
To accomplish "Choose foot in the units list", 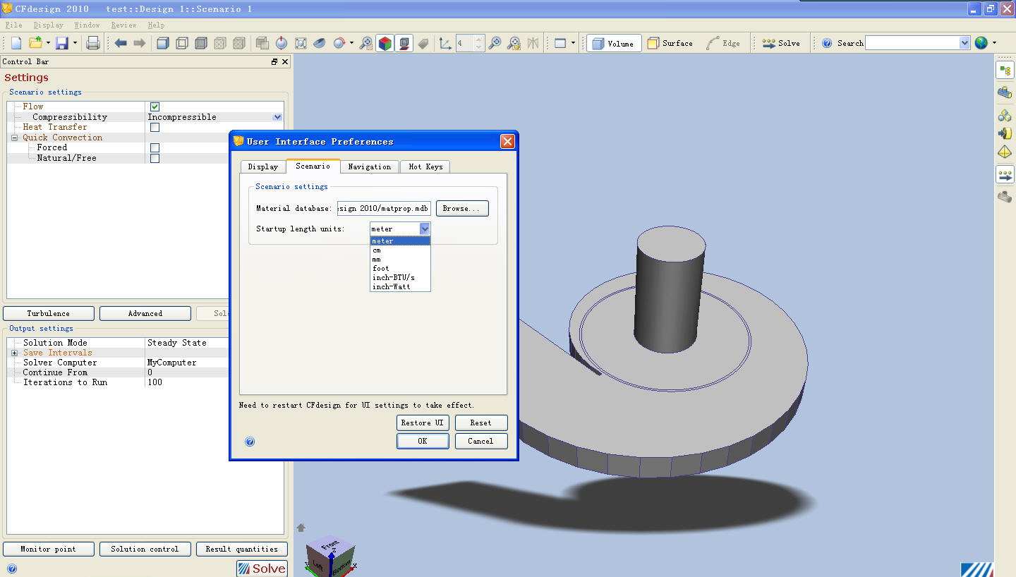I will pyautogui.click(x=400, y=269).
